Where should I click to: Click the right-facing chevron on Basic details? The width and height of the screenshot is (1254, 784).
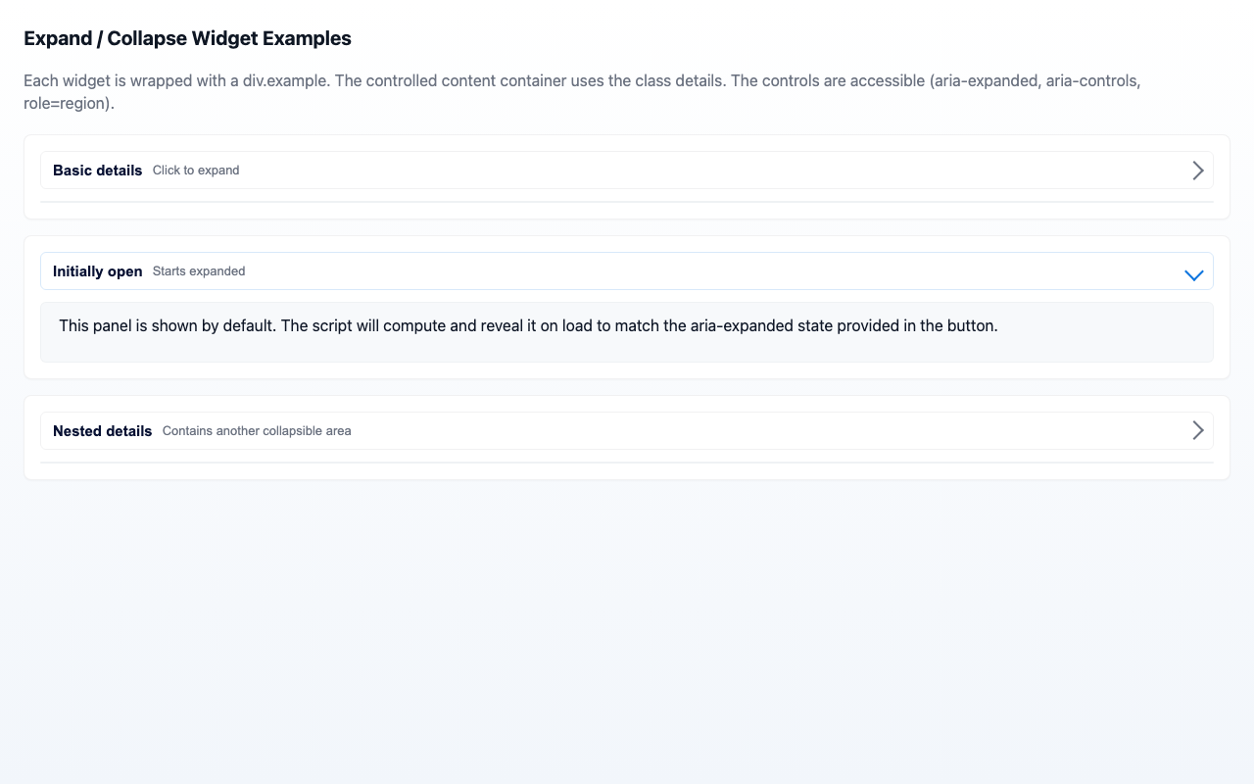1197,170
